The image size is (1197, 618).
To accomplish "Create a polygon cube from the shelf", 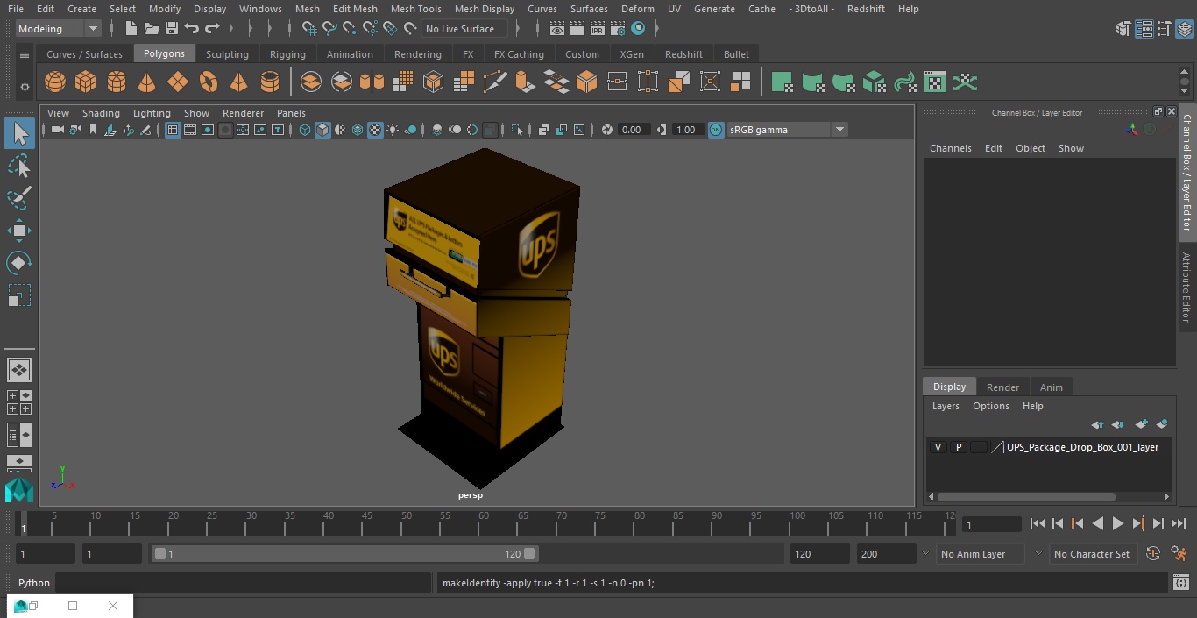I will point(85,82).
